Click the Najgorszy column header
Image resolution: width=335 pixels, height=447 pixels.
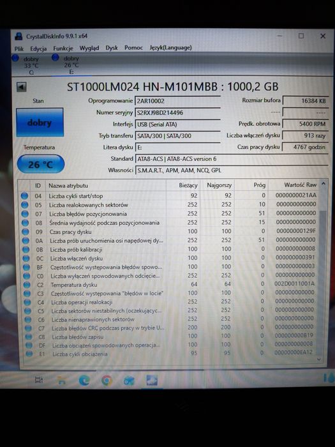(x=218, y=185)
